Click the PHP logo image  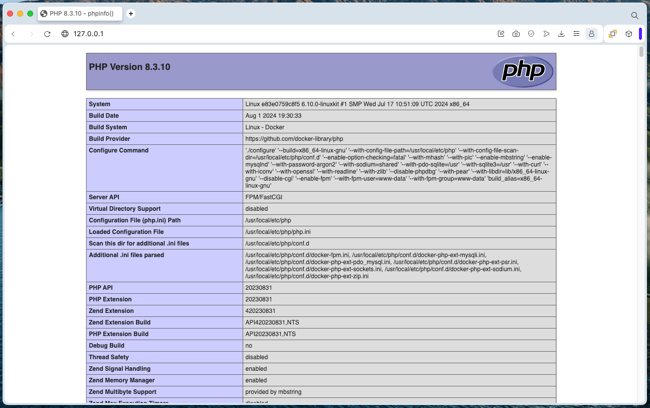[x=523, y=71]
